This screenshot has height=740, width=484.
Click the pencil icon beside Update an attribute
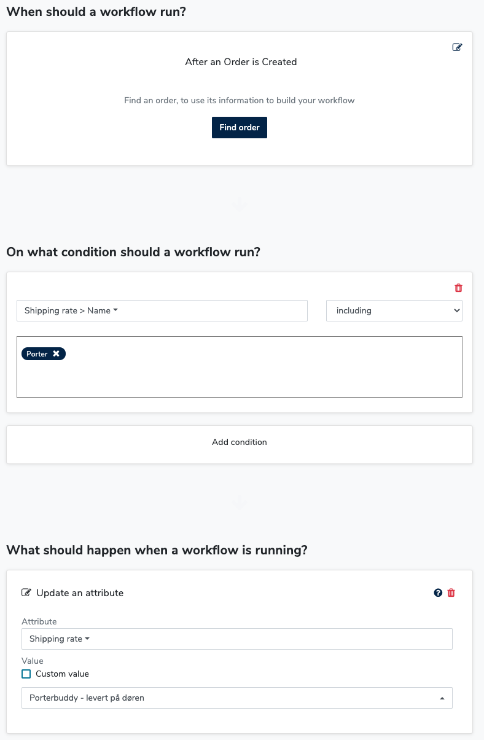26,593
